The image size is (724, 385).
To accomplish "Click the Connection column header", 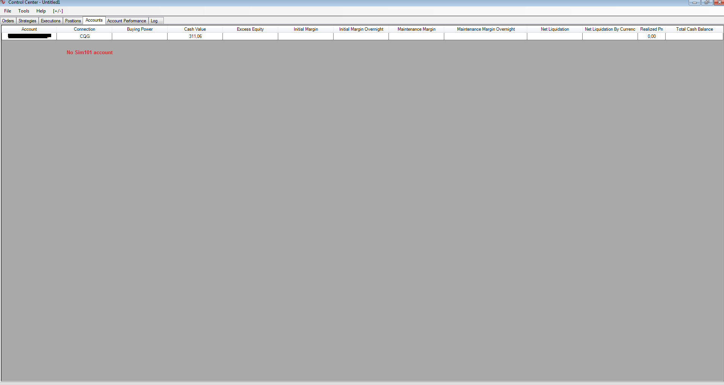I will tap(85, 29).
